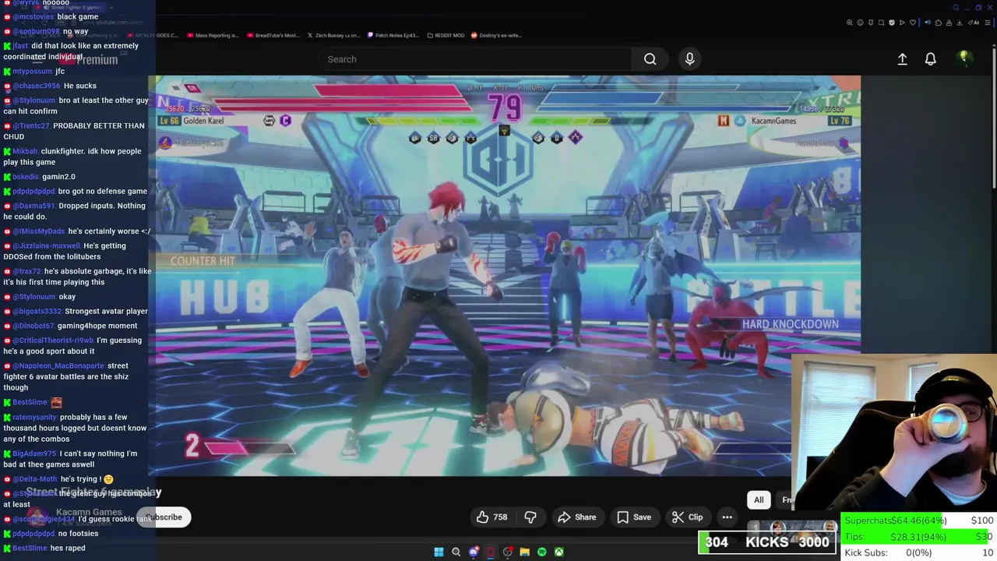Take a snapshot with the selection icon
Image resolution: width=997 pixels, height=561 pixels.
pyautogui.click(x=881, y=23)
